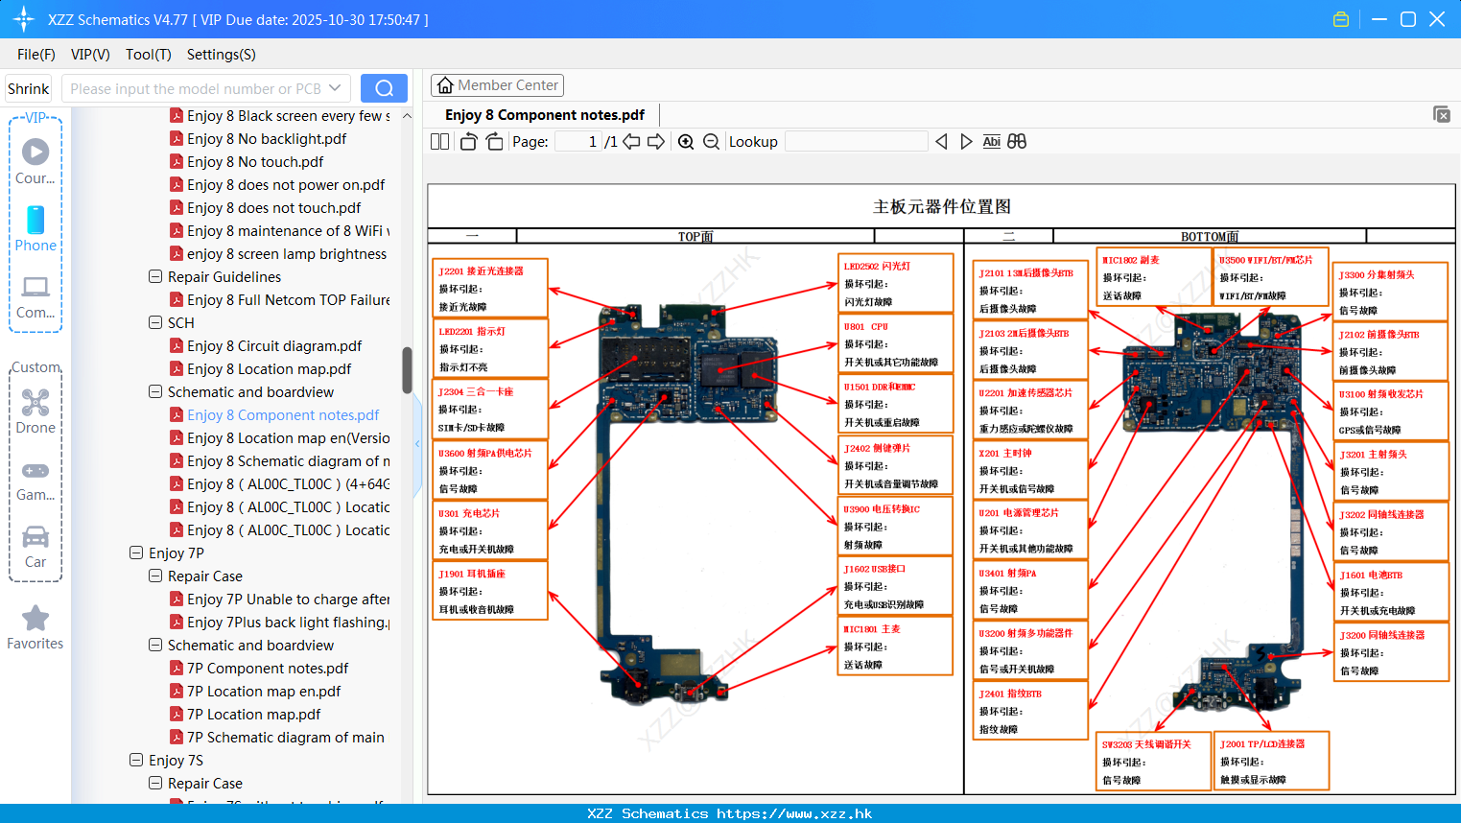Jump to next lookup result triangle
This screenshot has width=1461, height=823.
(x=966, y=141)
